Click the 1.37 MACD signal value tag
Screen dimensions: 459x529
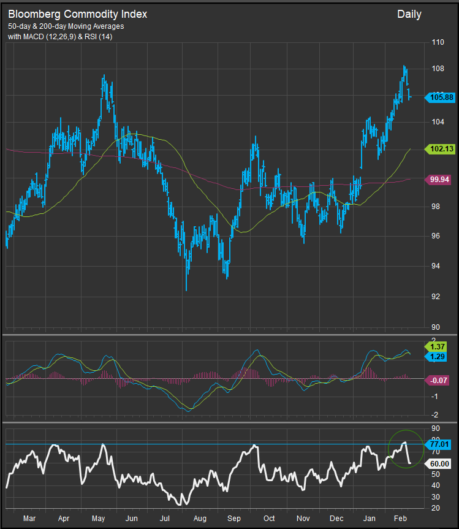[x=435, y=347]
